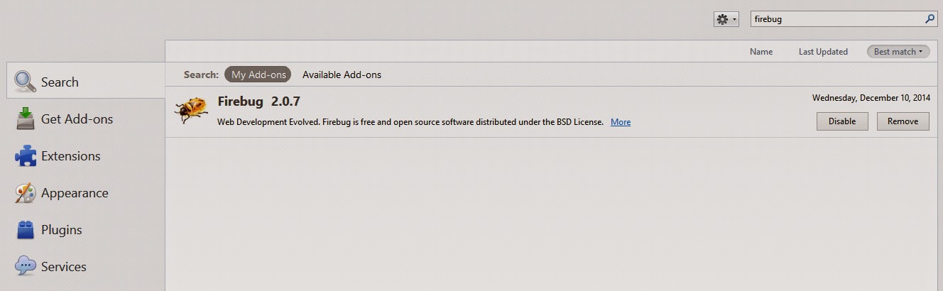The height and width of the screenshot is (291, 943).
Task: Open Get Add-ons via its download icon
Action: (25, 119)
